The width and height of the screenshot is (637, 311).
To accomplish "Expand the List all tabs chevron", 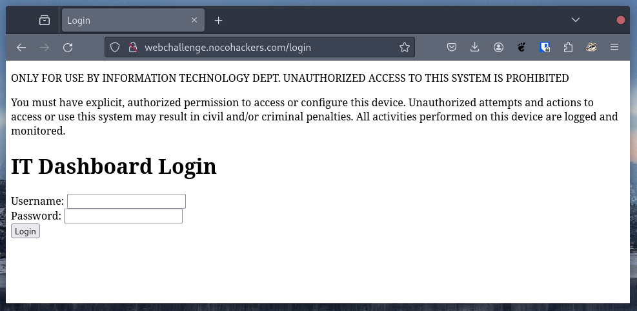I will 576,20.
